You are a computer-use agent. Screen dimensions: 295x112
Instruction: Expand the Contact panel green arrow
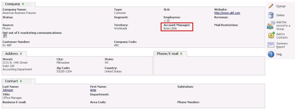point(21,81)
